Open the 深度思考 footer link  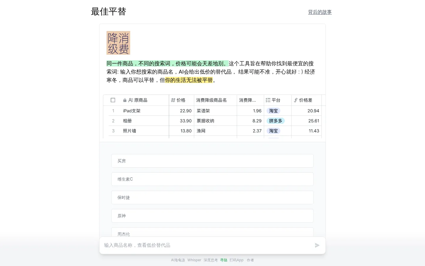click(211, 260)
